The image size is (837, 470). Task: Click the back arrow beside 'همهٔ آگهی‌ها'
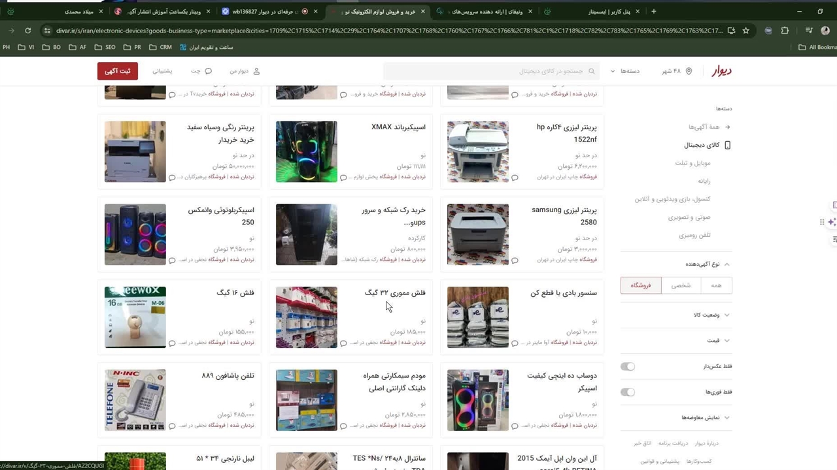[x=727, y=127]
